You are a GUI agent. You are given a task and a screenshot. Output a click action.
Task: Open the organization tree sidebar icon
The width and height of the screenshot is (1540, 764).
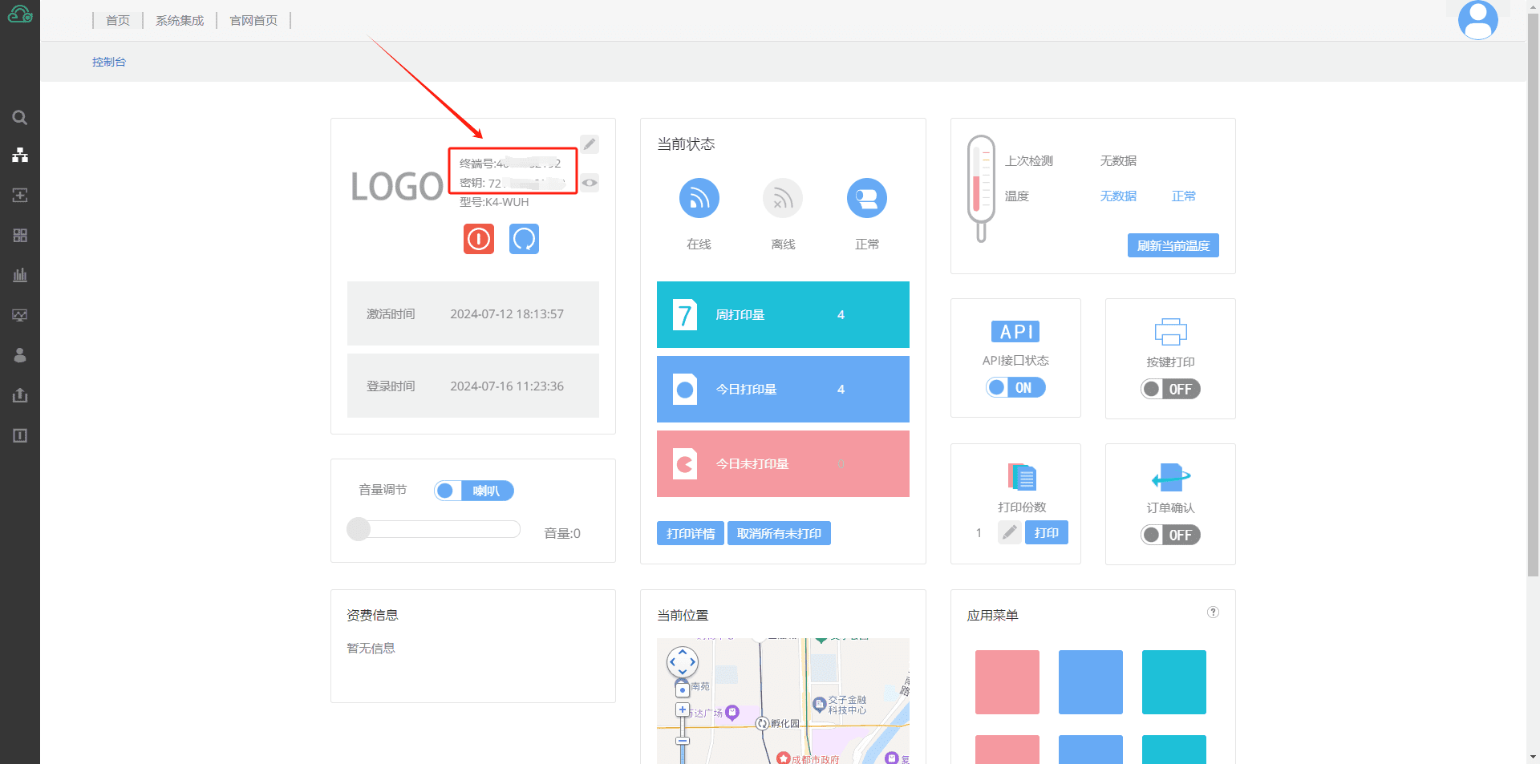pos(20,155)
